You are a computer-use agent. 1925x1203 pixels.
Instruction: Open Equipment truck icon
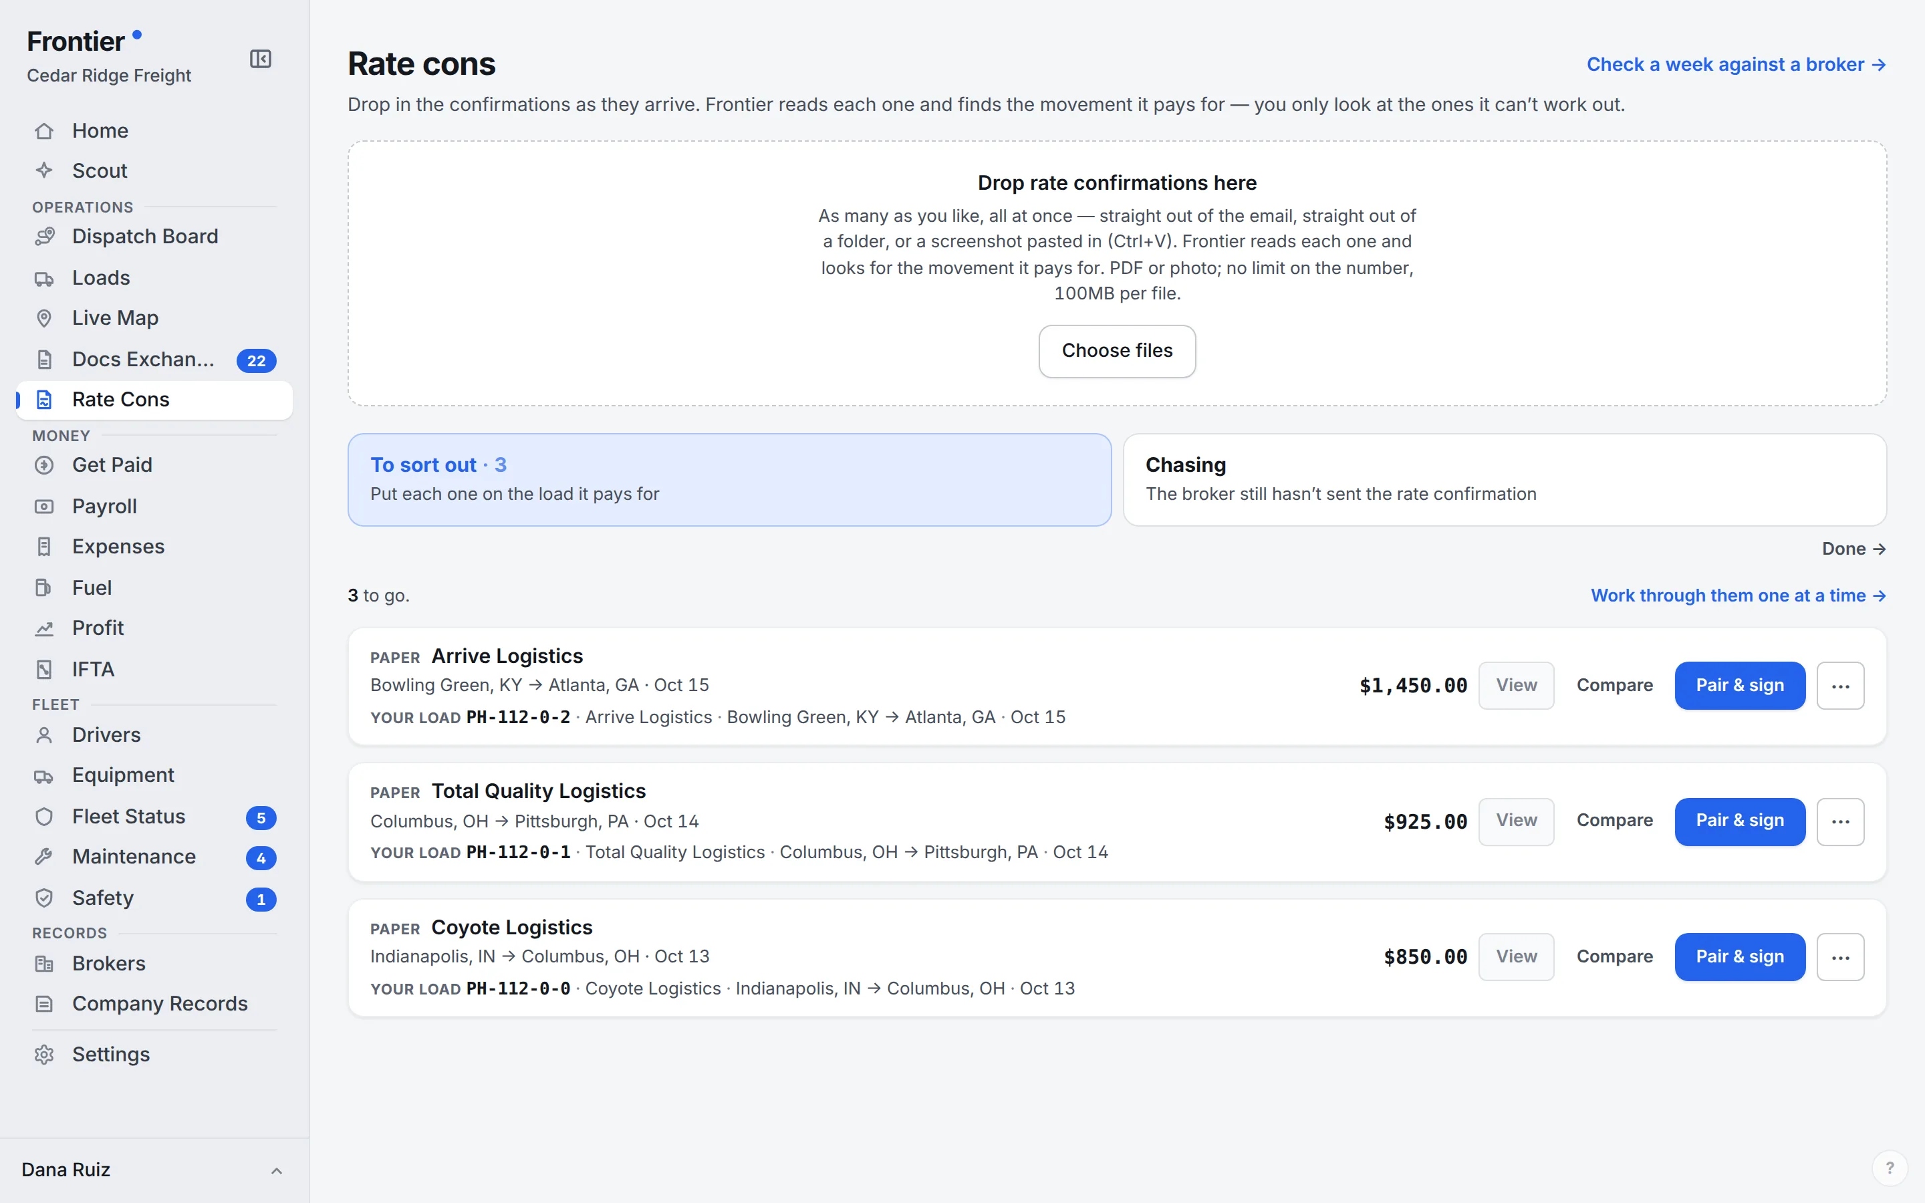(x=45, y=775)
